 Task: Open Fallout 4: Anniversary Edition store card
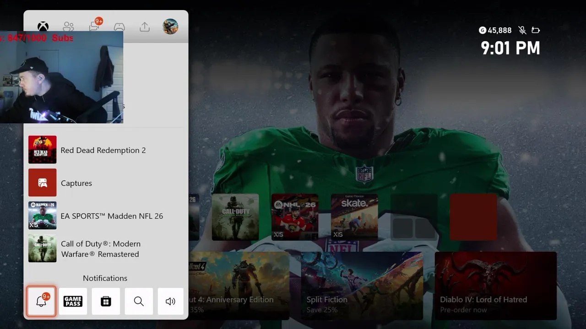click(239, 286)
